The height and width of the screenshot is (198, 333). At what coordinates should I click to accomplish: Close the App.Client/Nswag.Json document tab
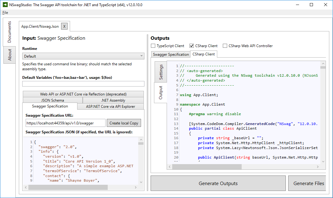pyautogui.click(x=64, y=26)
